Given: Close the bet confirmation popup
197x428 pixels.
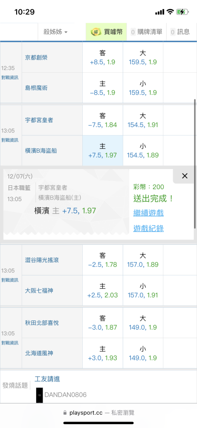Looking at the screenshot, I should (x=185, y=176).
